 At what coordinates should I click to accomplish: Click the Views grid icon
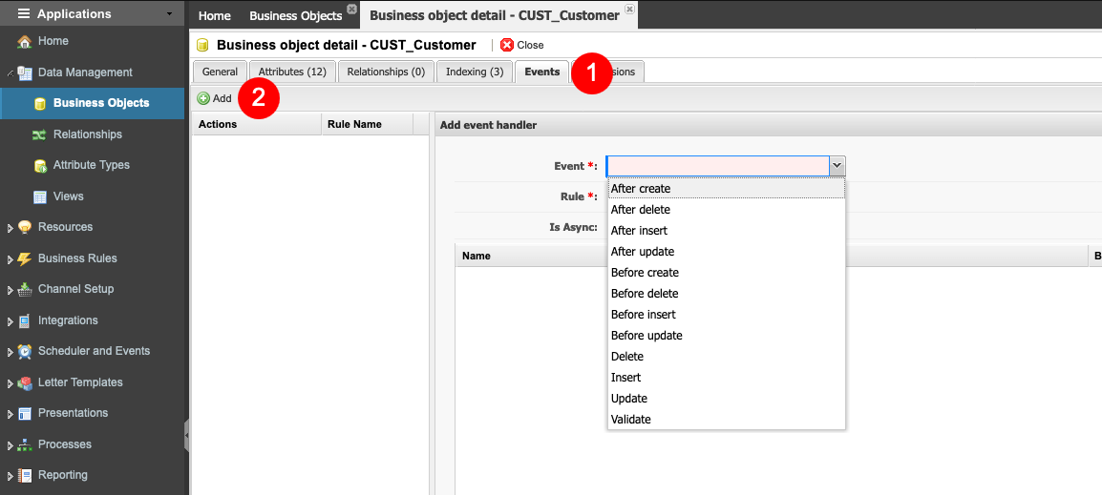point(40,196)
